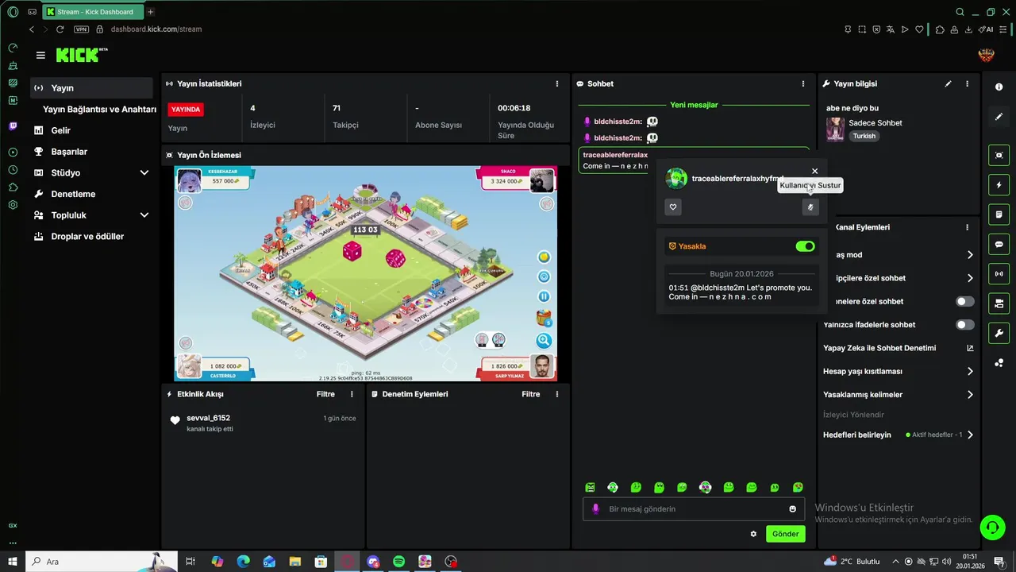
Task: Click the green support headset button
Action: tap(991, 527)
